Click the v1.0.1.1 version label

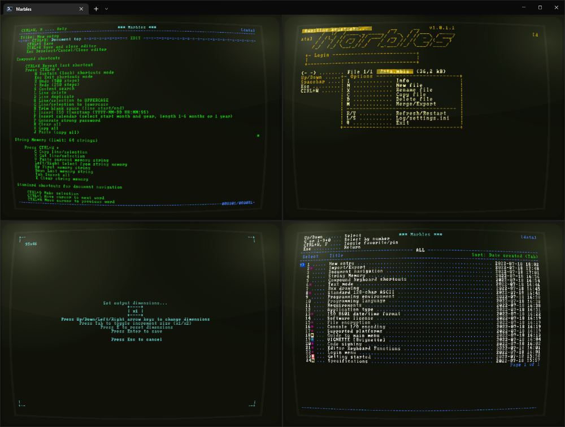coord(442,28)
